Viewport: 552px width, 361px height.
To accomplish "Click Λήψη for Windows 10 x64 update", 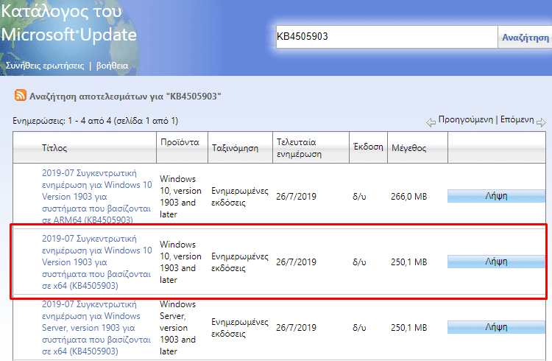I will point(496,262).
